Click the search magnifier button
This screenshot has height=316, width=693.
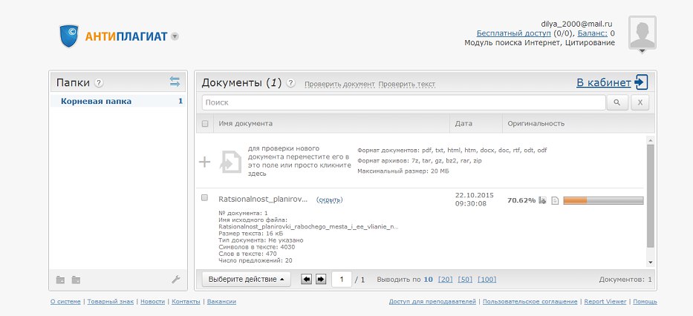click(x=616, y=103)
